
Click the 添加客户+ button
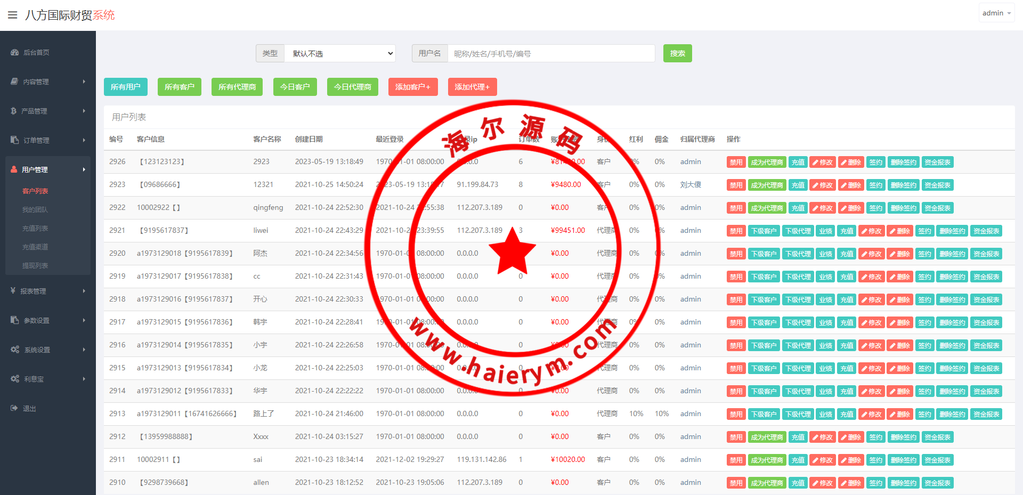point(412,87)
